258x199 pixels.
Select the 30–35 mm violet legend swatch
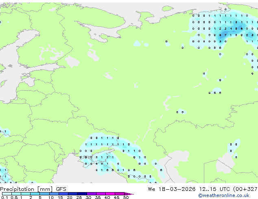pyautogui.click(x=91, y=194)
